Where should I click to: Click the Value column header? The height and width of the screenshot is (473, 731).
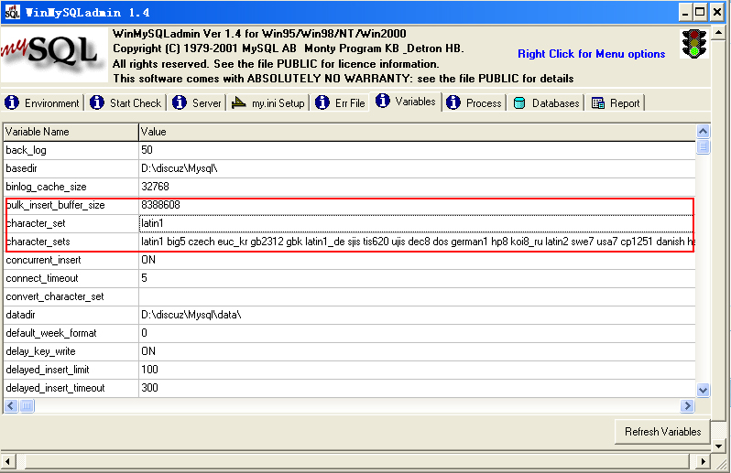coord(417,132)
